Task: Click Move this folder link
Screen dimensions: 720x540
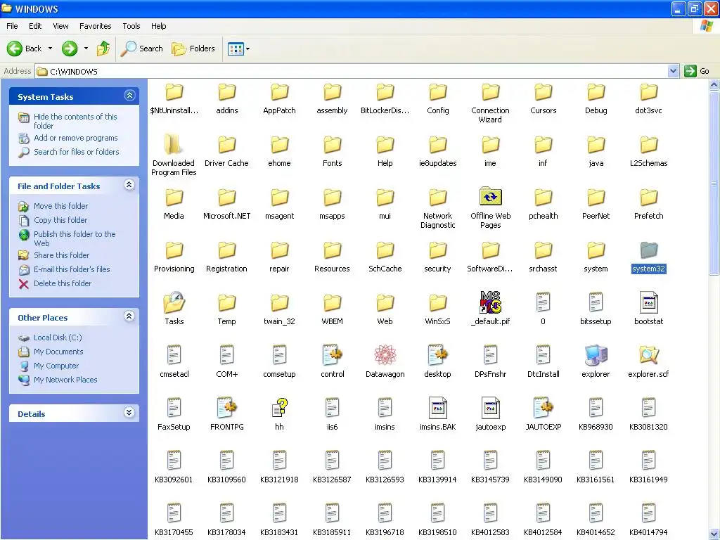Action: (60, 206)
